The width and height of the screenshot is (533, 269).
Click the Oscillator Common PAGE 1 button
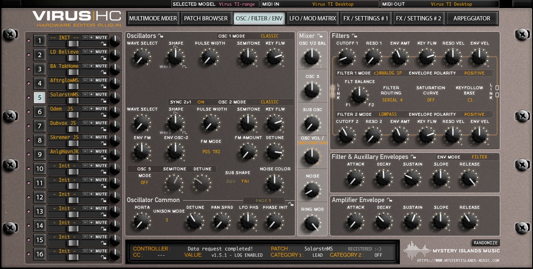(x=264, y=201)
